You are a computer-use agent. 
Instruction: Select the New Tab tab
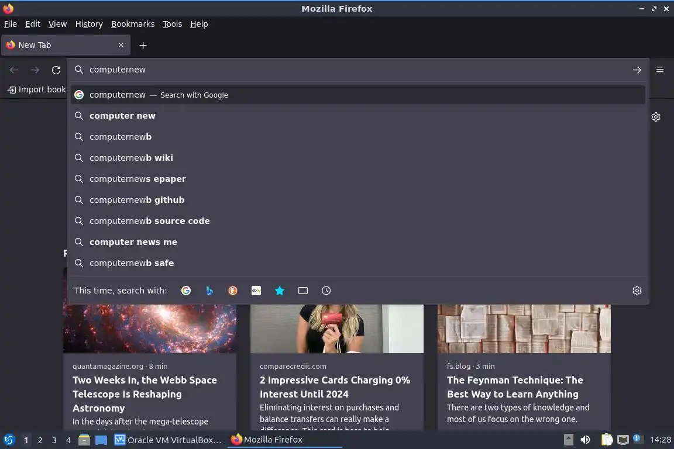pyautogui.click(x=66, y=45)
